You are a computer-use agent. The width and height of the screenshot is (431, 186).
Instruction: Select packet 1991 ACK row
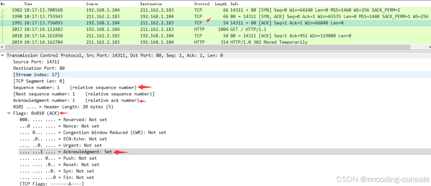tap(215, 23)
